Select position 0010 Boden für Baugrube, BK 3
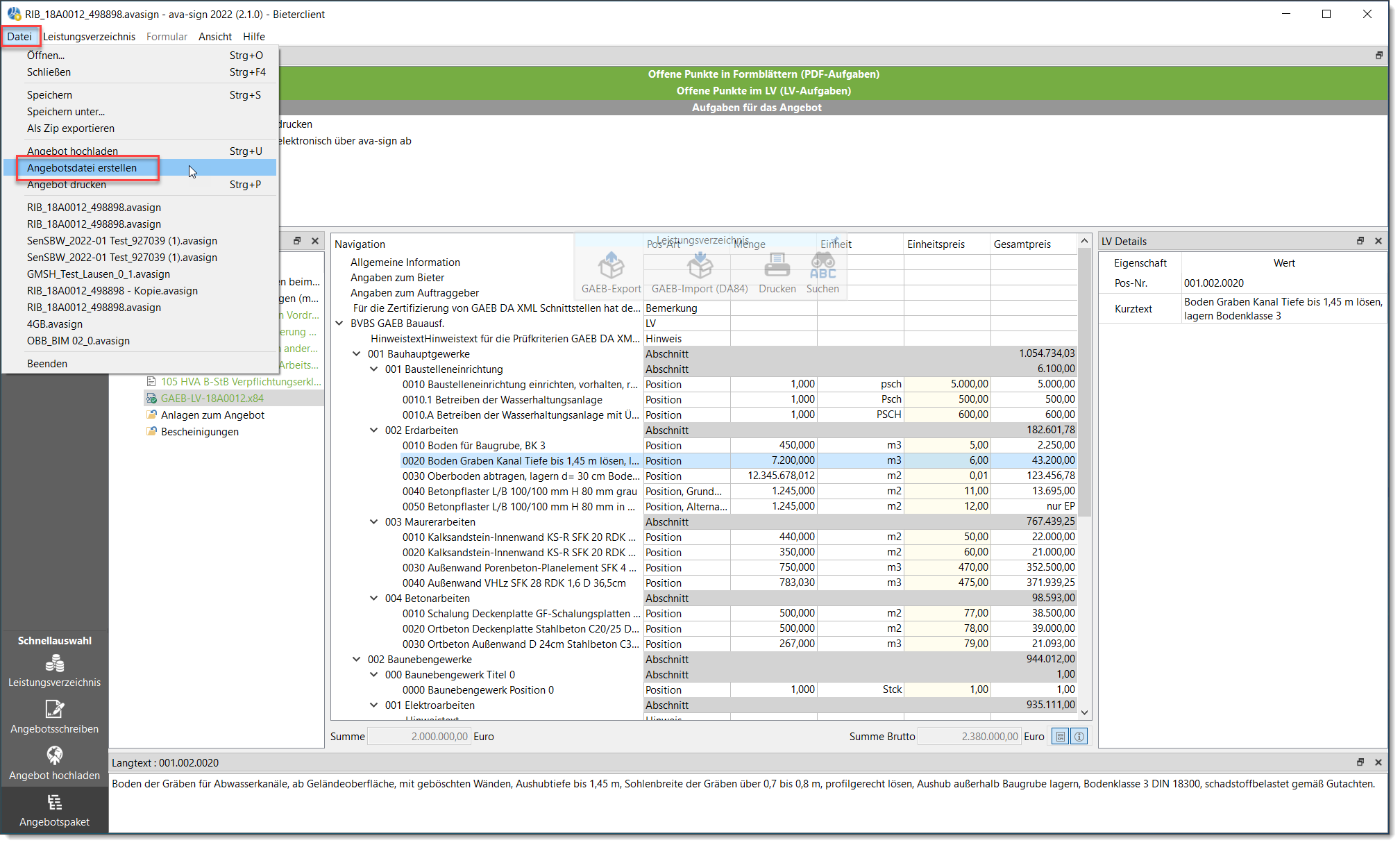Screen dimensions: 1400x845 tap(474, 446)
